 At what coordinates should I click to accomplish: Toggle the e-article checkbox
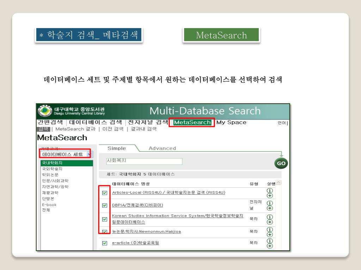point(104,243)
